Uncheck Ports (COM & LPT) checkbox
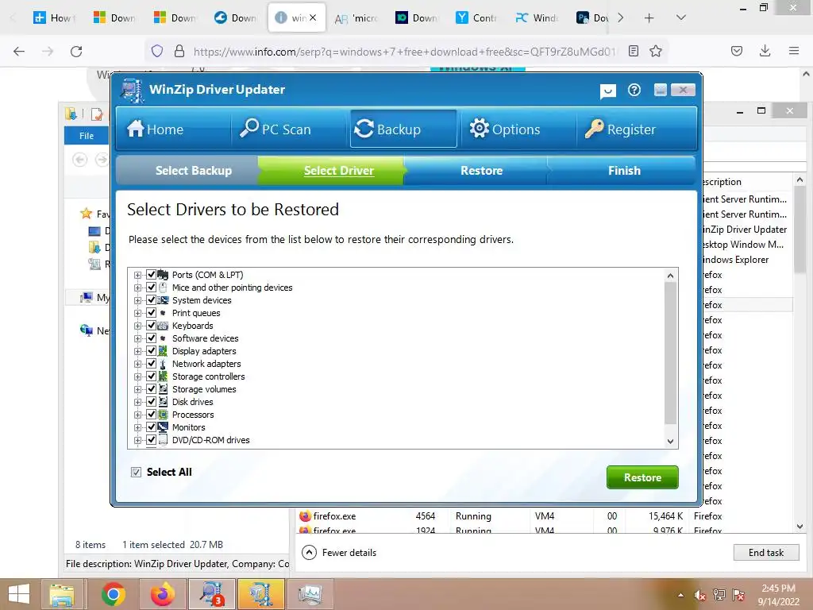 pos(151,274)
